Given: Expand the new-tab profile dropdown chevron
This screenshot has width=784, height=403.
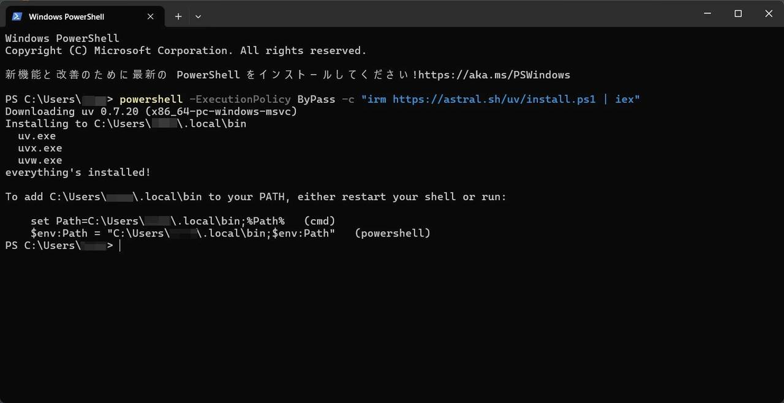Looking at the screenshot, I should 198,17.
